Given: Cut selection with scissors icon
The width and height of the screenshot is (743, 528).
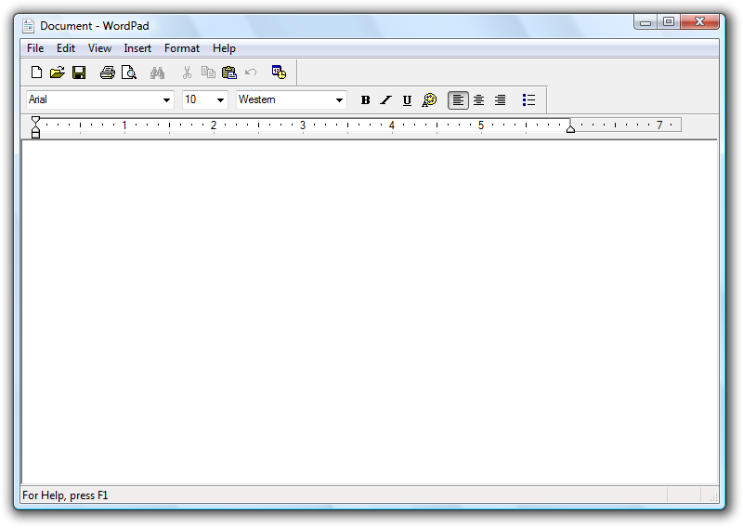Looking at the screenshot, I should pos(188,73).
